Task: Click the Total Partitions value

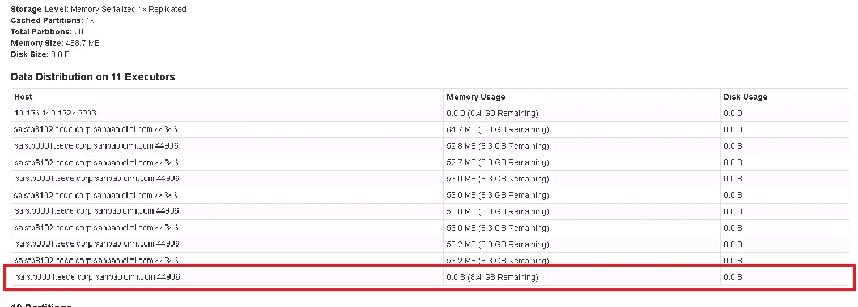Action: tap(79, 32)
